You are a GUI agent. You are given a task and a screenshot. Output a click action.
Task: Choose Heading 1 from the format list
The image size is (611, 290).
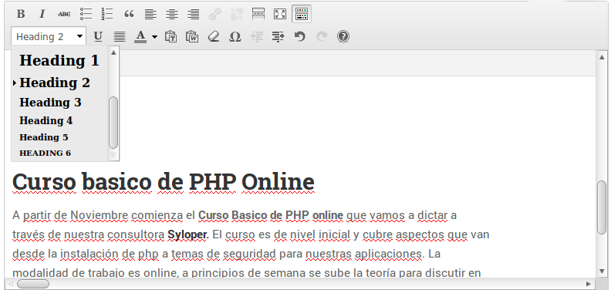tap(59, 60)
